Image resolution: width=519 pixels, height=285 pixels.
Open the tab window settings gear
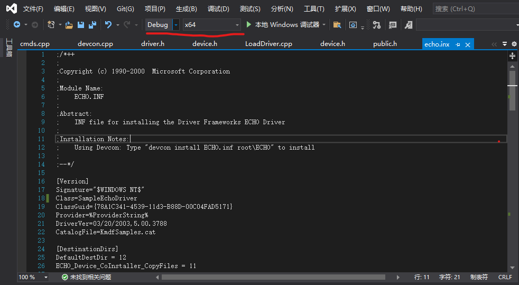pos(514,44)
